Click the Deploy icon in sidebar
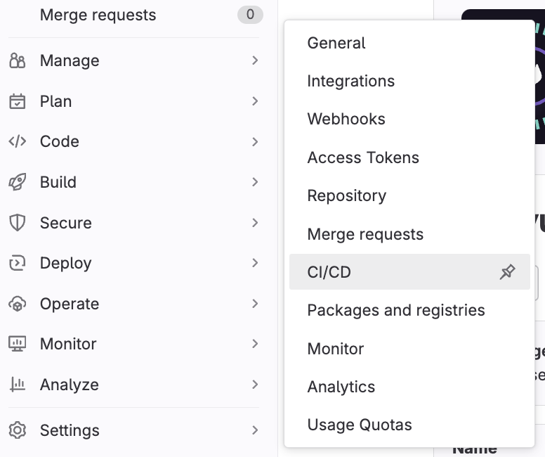This screenshot has width=545, height=457. click(17, 263)
